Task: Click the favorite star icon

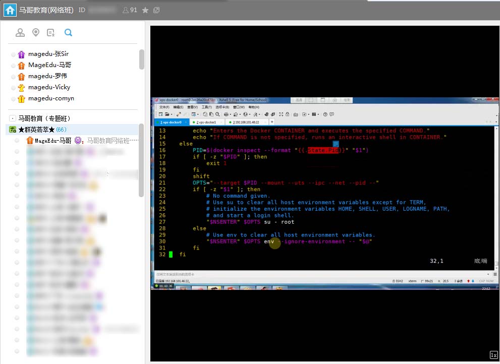Action: (145, 10)
